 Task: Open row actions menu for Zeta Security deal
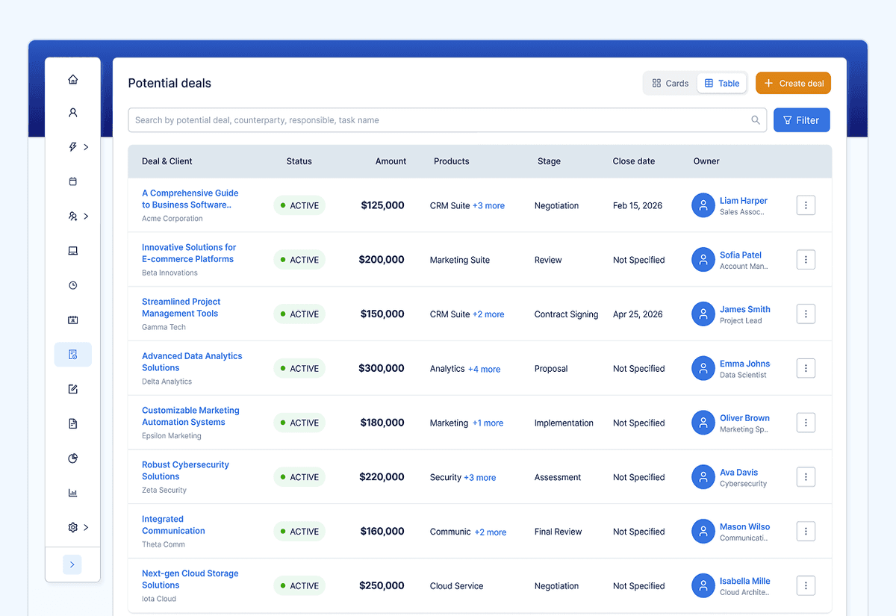click(806, 477)
